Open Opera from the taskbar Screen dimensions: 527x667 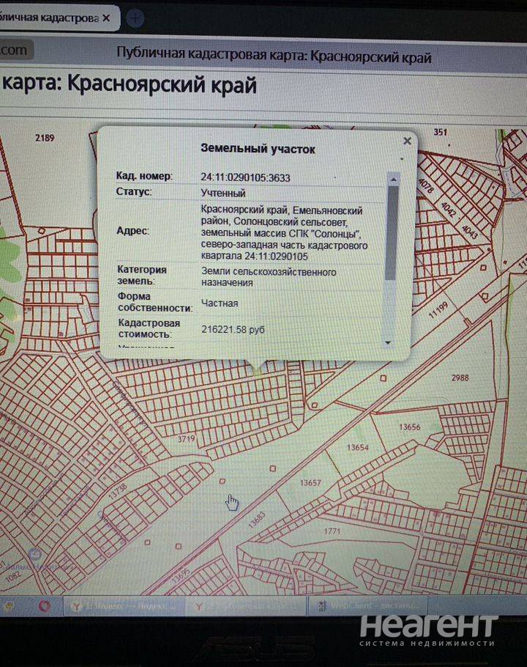[44, 605]
